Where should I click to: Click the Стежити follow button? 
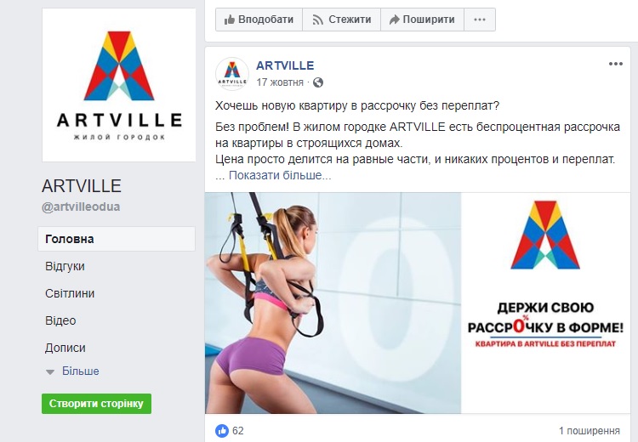point(341,20)
